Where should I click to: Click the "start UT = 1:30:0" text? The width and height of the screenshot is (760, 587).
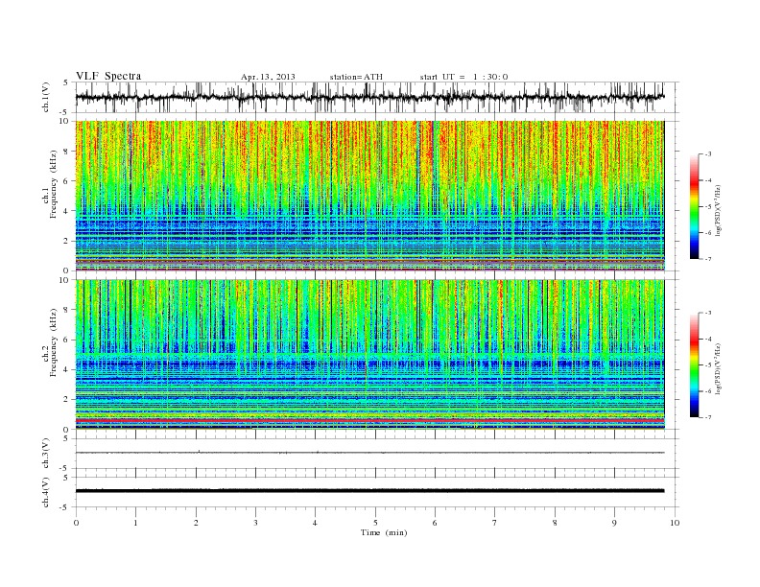pos(463,77)
